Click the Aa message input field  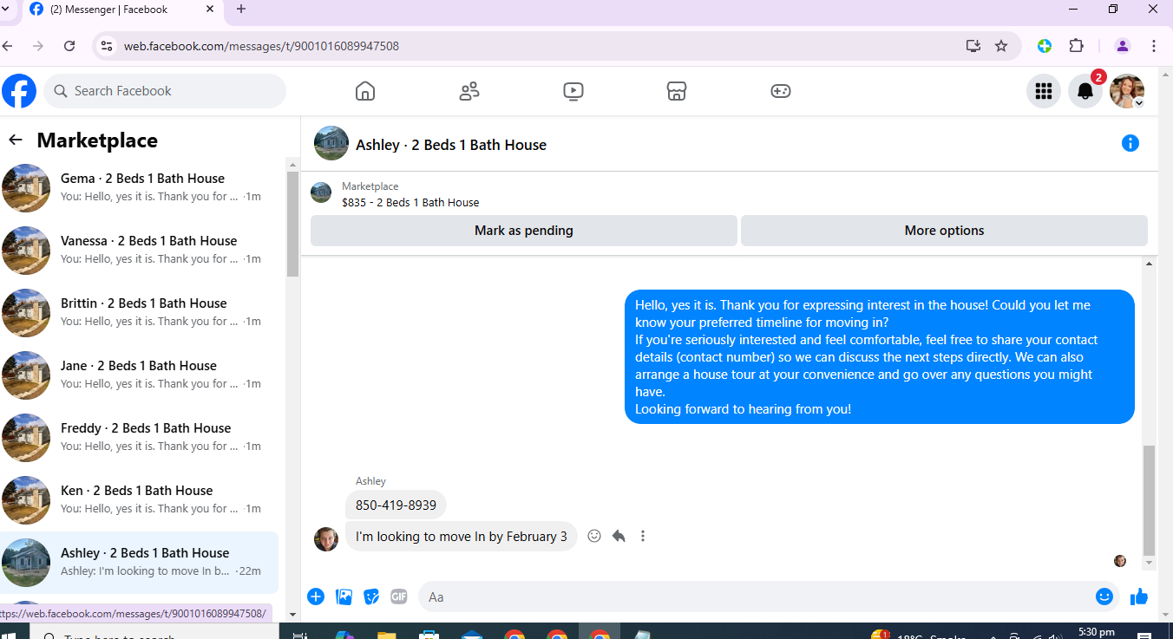click(755, 597)
